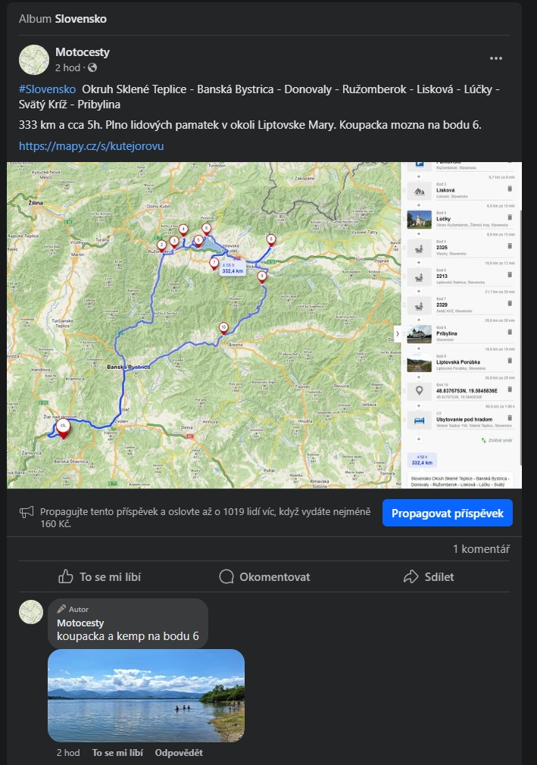This screenshot has height=765, width=537.
Task: Show the 1 komentář comments
Action: (481, 549)
